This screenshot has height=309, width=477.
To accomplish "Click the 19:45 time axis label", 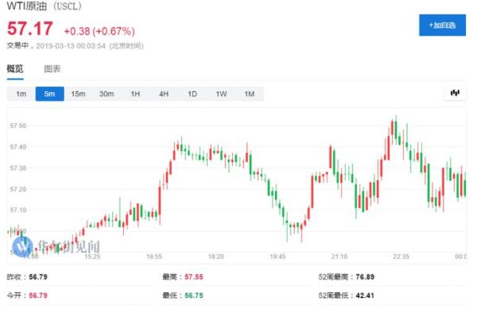I will (x=277, y=257).
